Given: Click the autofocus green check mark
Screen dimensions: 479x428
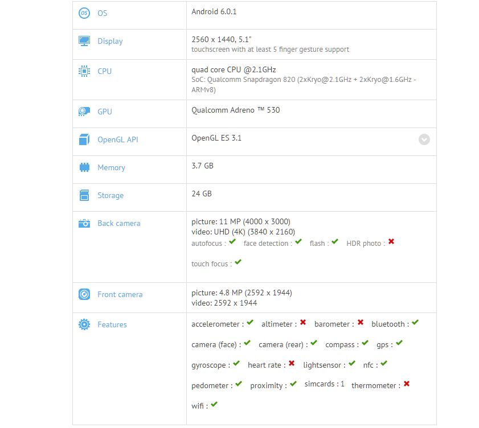Looking at the screenshot, I should [232, 242].
